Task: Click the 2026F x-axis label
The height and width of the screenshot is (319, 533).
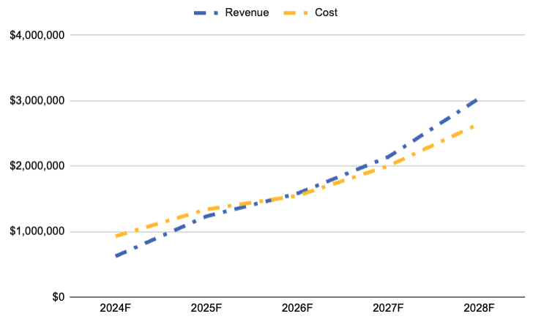Action: click(297, 308)
